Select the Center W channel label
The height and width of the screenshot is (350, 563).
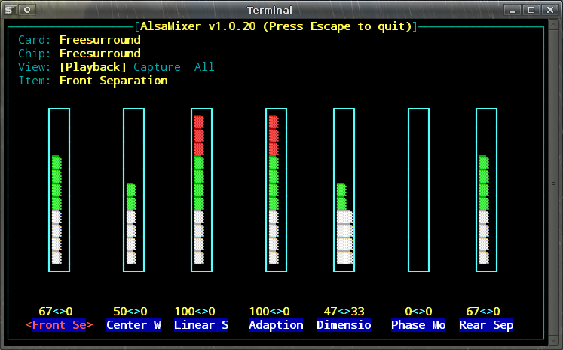click(x=133, y=325)
